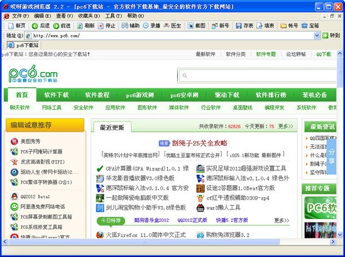Open the 安全软件 category link
345x257 pixels.
tap(83, 108)
